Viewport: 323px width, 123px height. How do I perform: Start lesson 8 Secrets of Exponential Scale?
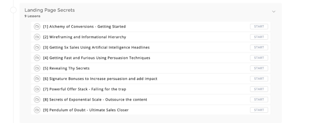tap(259, 100)
